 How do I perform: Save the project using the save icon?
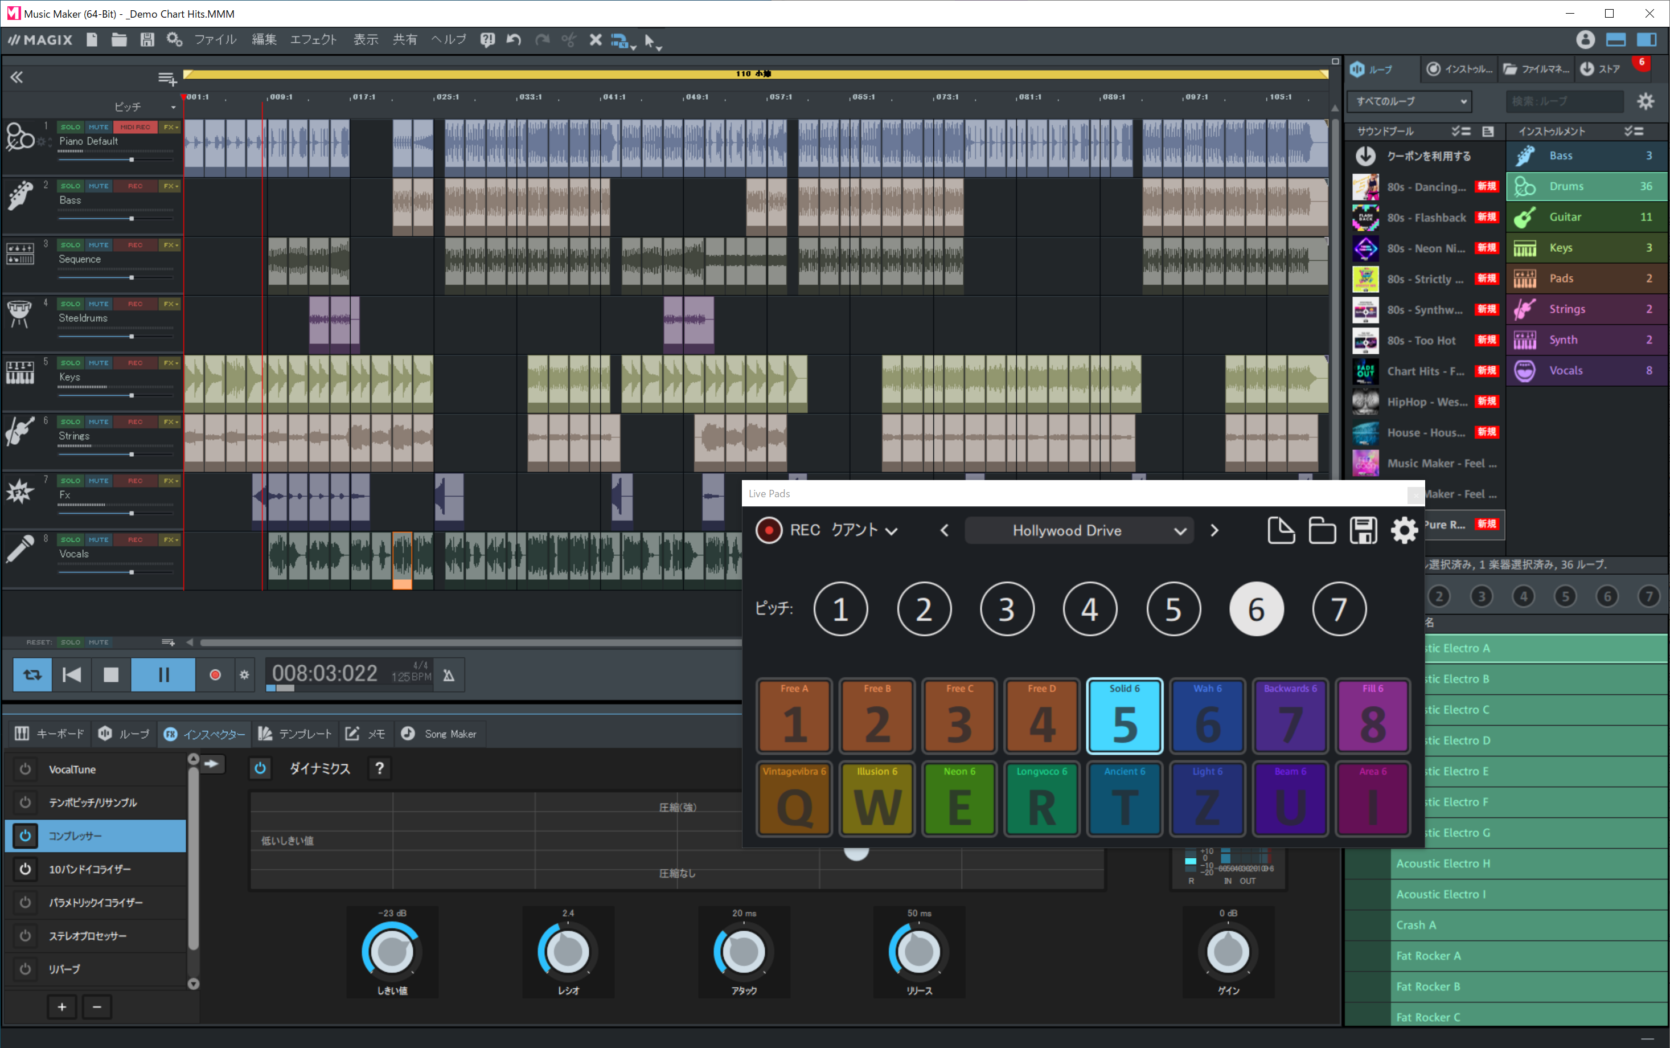tap(146, 39)
